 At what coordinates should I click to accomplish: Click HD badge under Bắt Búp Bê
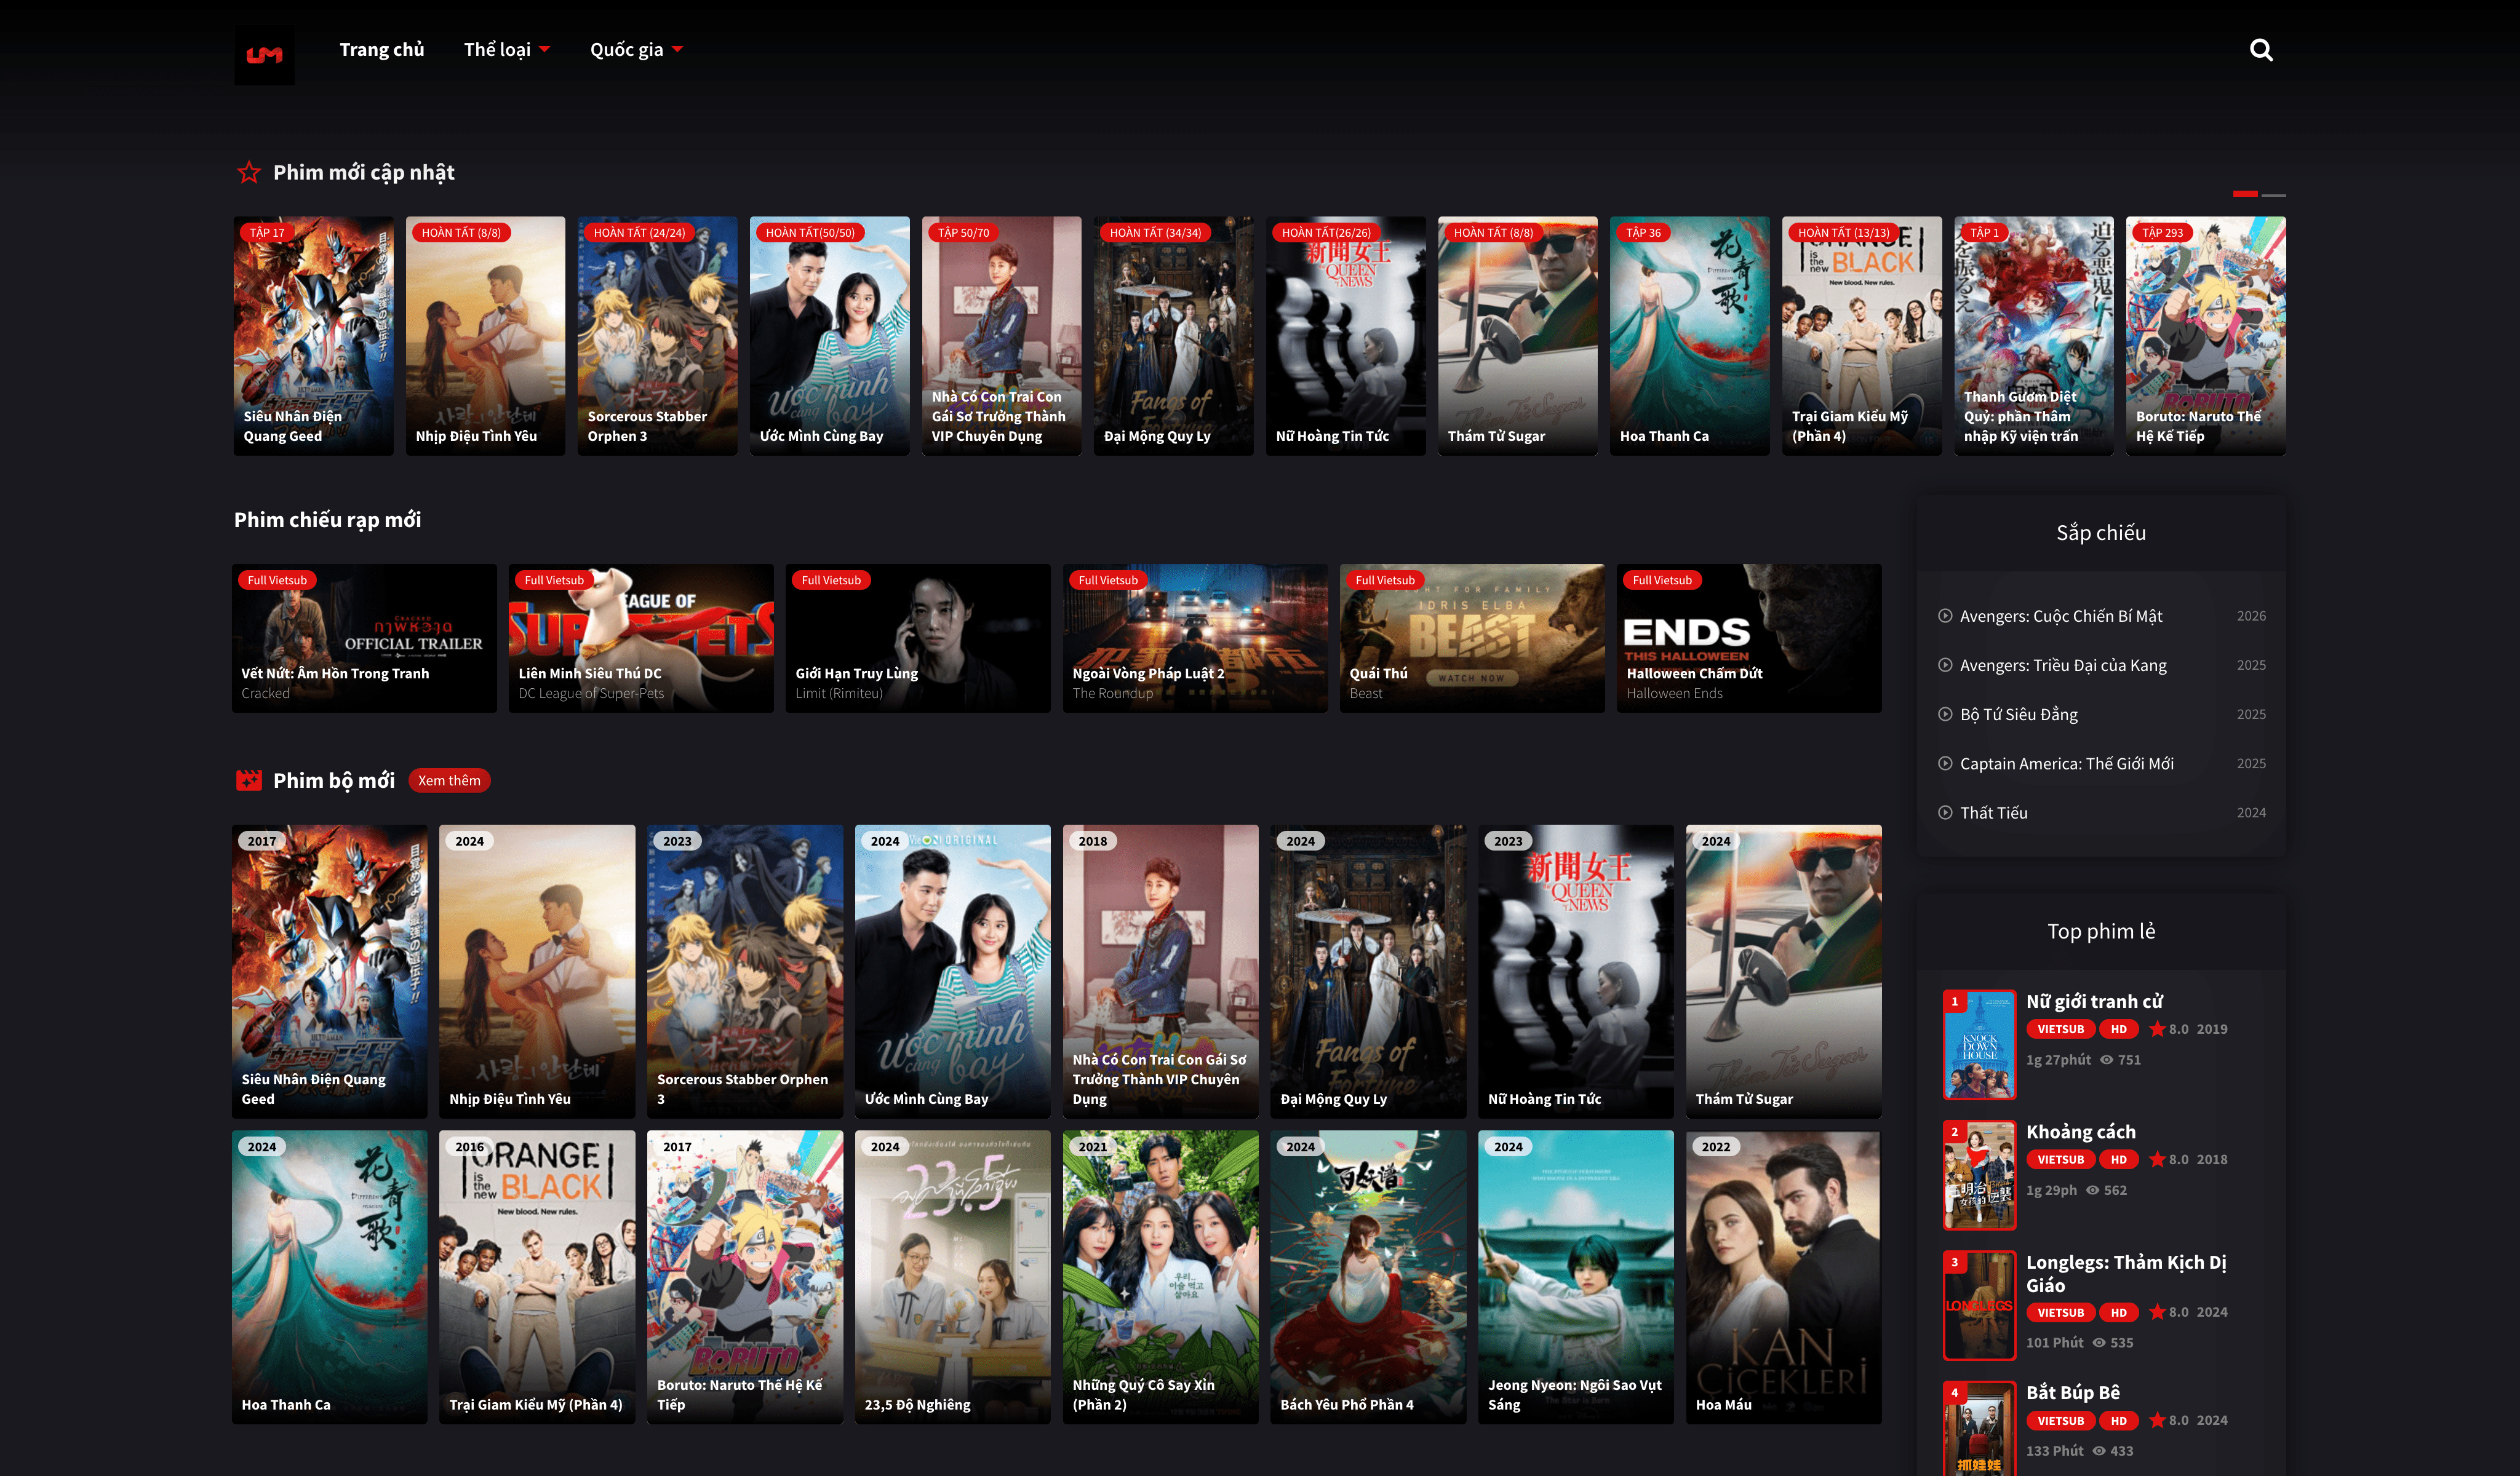2118,1421
